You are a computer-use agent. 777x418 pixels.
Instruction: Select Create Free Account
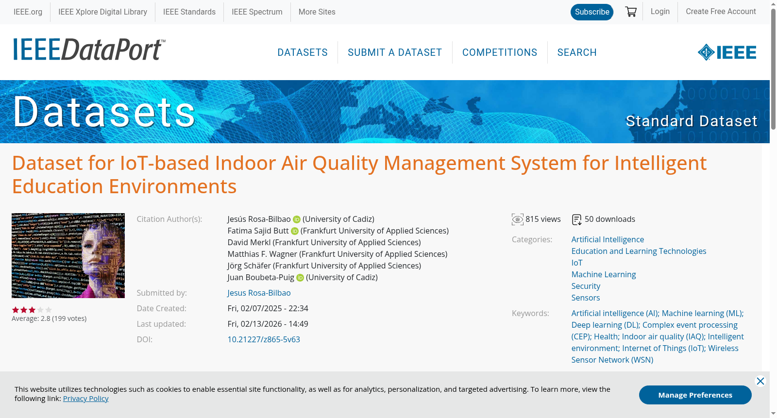click(x=721, y=12)
